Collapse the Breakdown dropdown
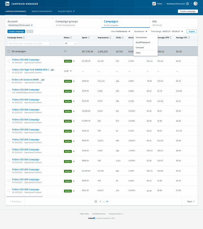 click(x=141, y=31)
